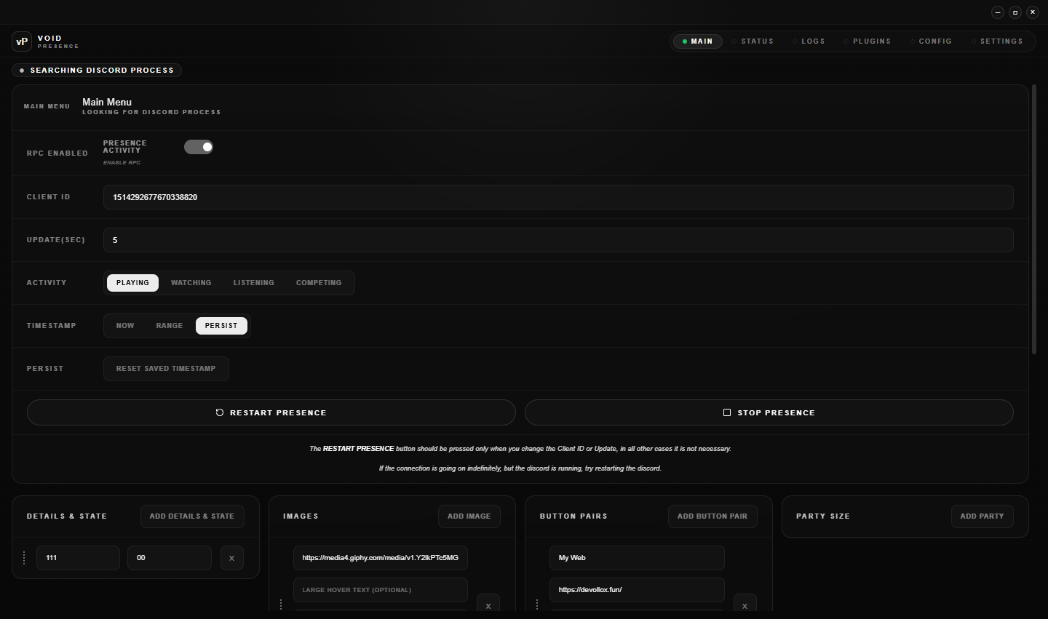The width and height of the screenshot is (1048, 619).
Task: Click the restarting discord hint text
Action: 520,468
